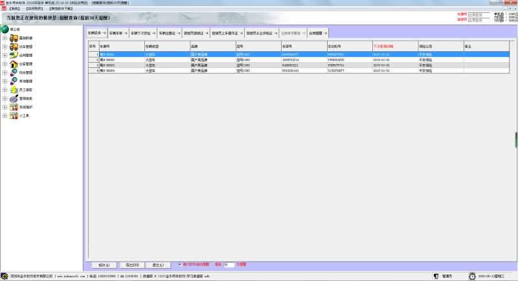Click the 导出打印 button

(x=131, y=265)
